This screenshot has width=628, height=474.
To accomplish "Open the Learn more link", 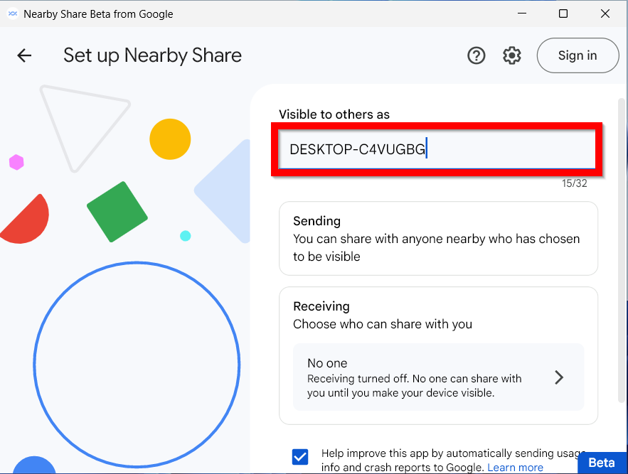I will tap(515, 468).
